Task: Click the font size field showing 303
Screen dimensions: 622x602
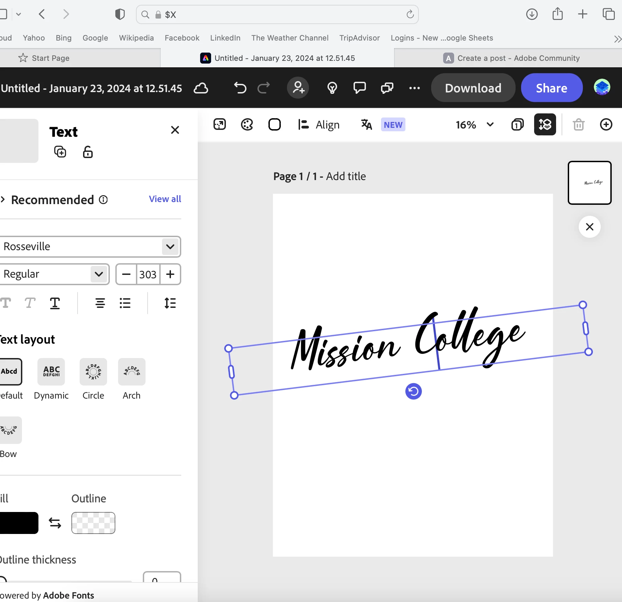Action: pyautogui.click(x=148, y=274)
